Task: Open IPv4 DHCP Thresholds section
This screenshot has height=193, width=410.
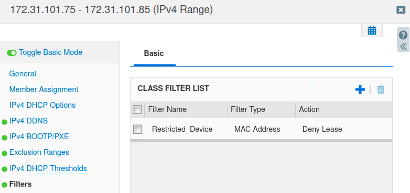Action: [48, 168]
